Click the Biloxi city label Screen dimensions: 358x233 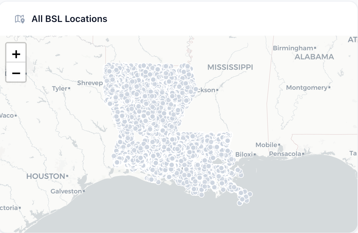pos(244,154)
